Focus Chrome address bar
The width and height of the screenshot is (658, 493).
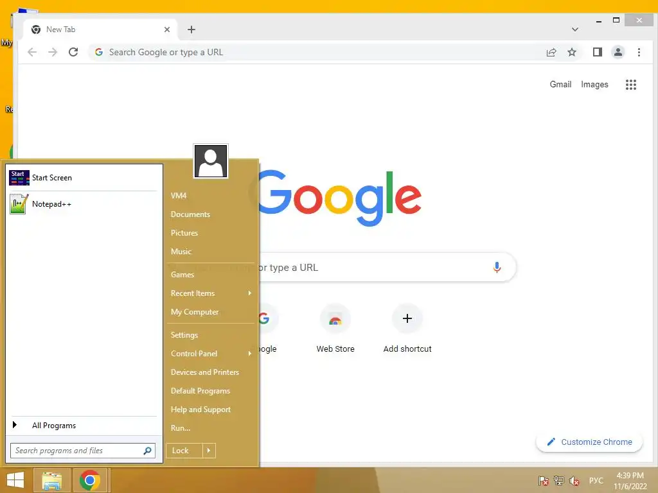pos(319,52)
